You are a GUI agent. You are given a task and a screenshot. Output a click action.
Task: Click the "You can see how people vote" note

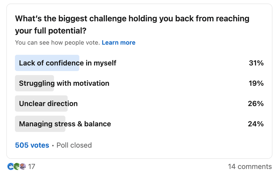tap(57, 42)
